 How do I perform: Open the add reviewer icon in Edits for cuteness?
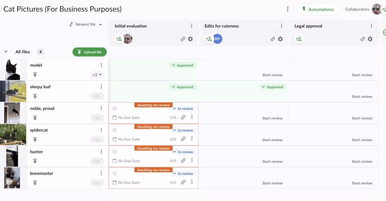click(208, 39)
